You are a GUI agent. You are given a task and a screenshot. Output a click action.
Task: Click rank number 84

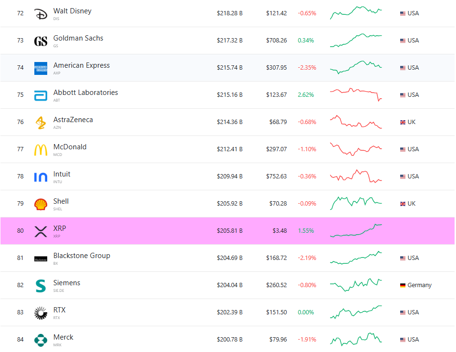point(21,340)
